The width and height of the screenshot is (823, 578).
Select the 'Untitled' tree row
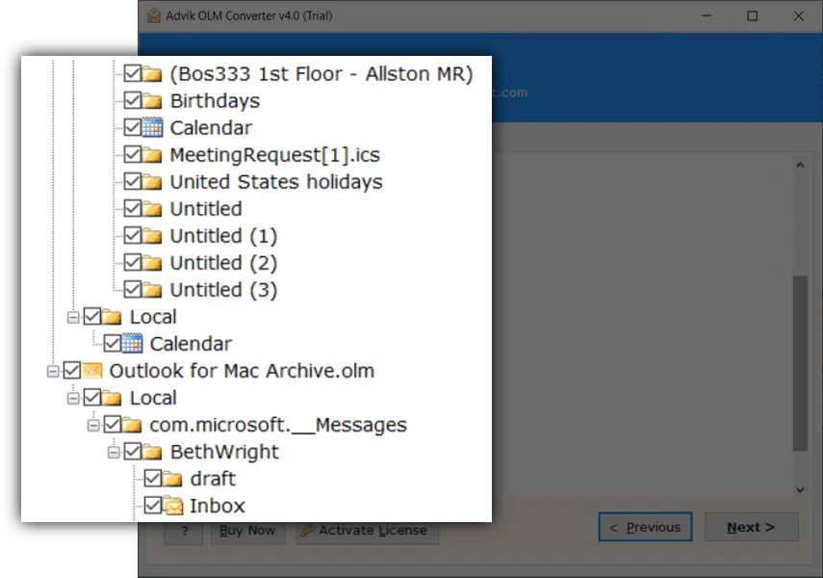(206, 209)
